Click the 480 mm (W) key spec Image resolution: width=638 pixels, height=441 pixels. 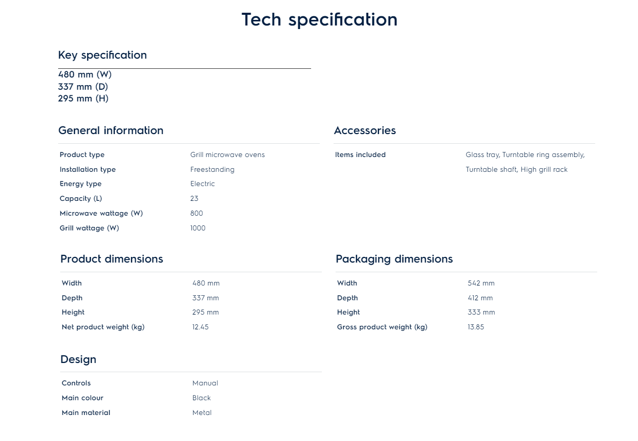pyautogui.click(x=85, y=74)
